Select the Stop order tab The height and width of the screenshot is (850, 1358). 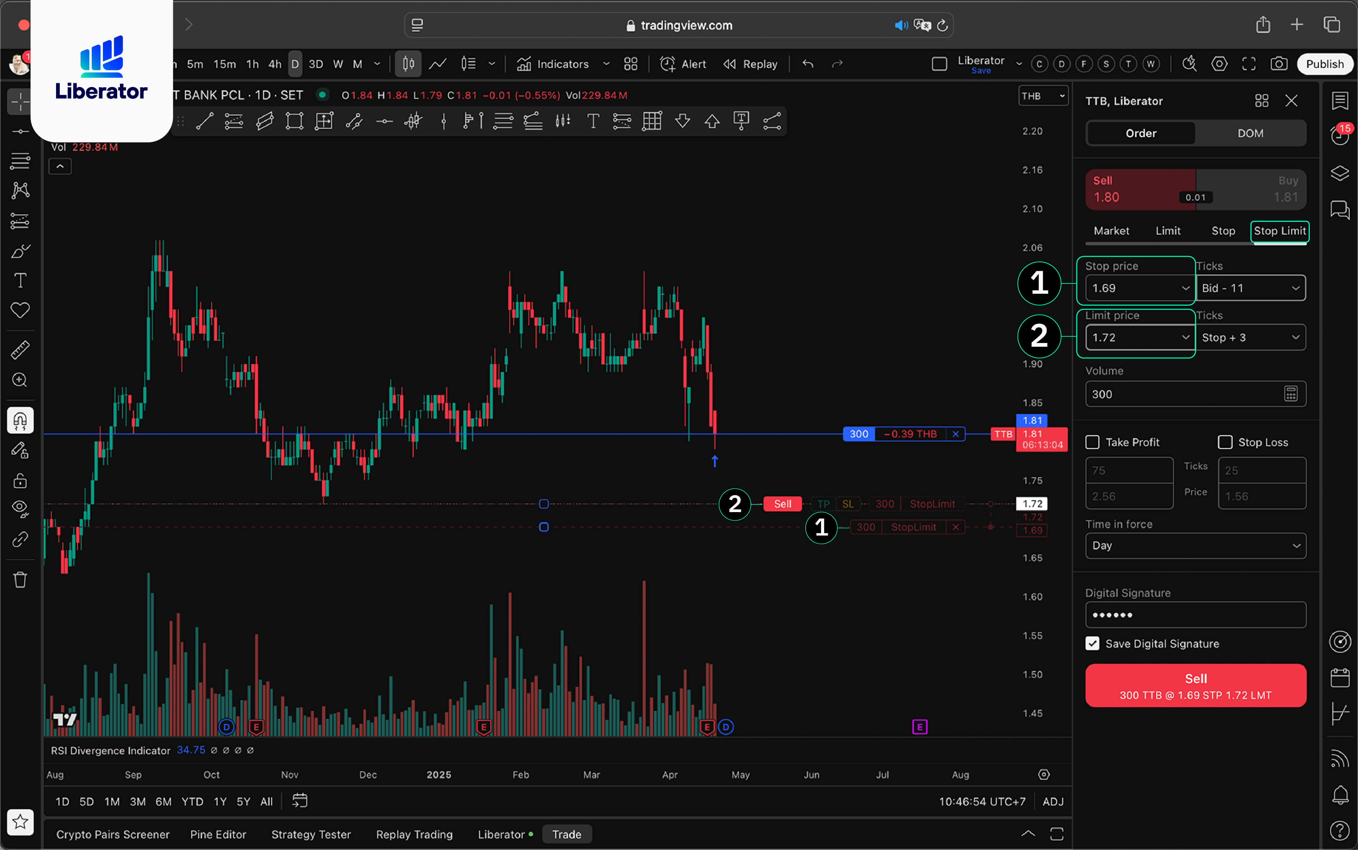click(x=1223, y=231)
